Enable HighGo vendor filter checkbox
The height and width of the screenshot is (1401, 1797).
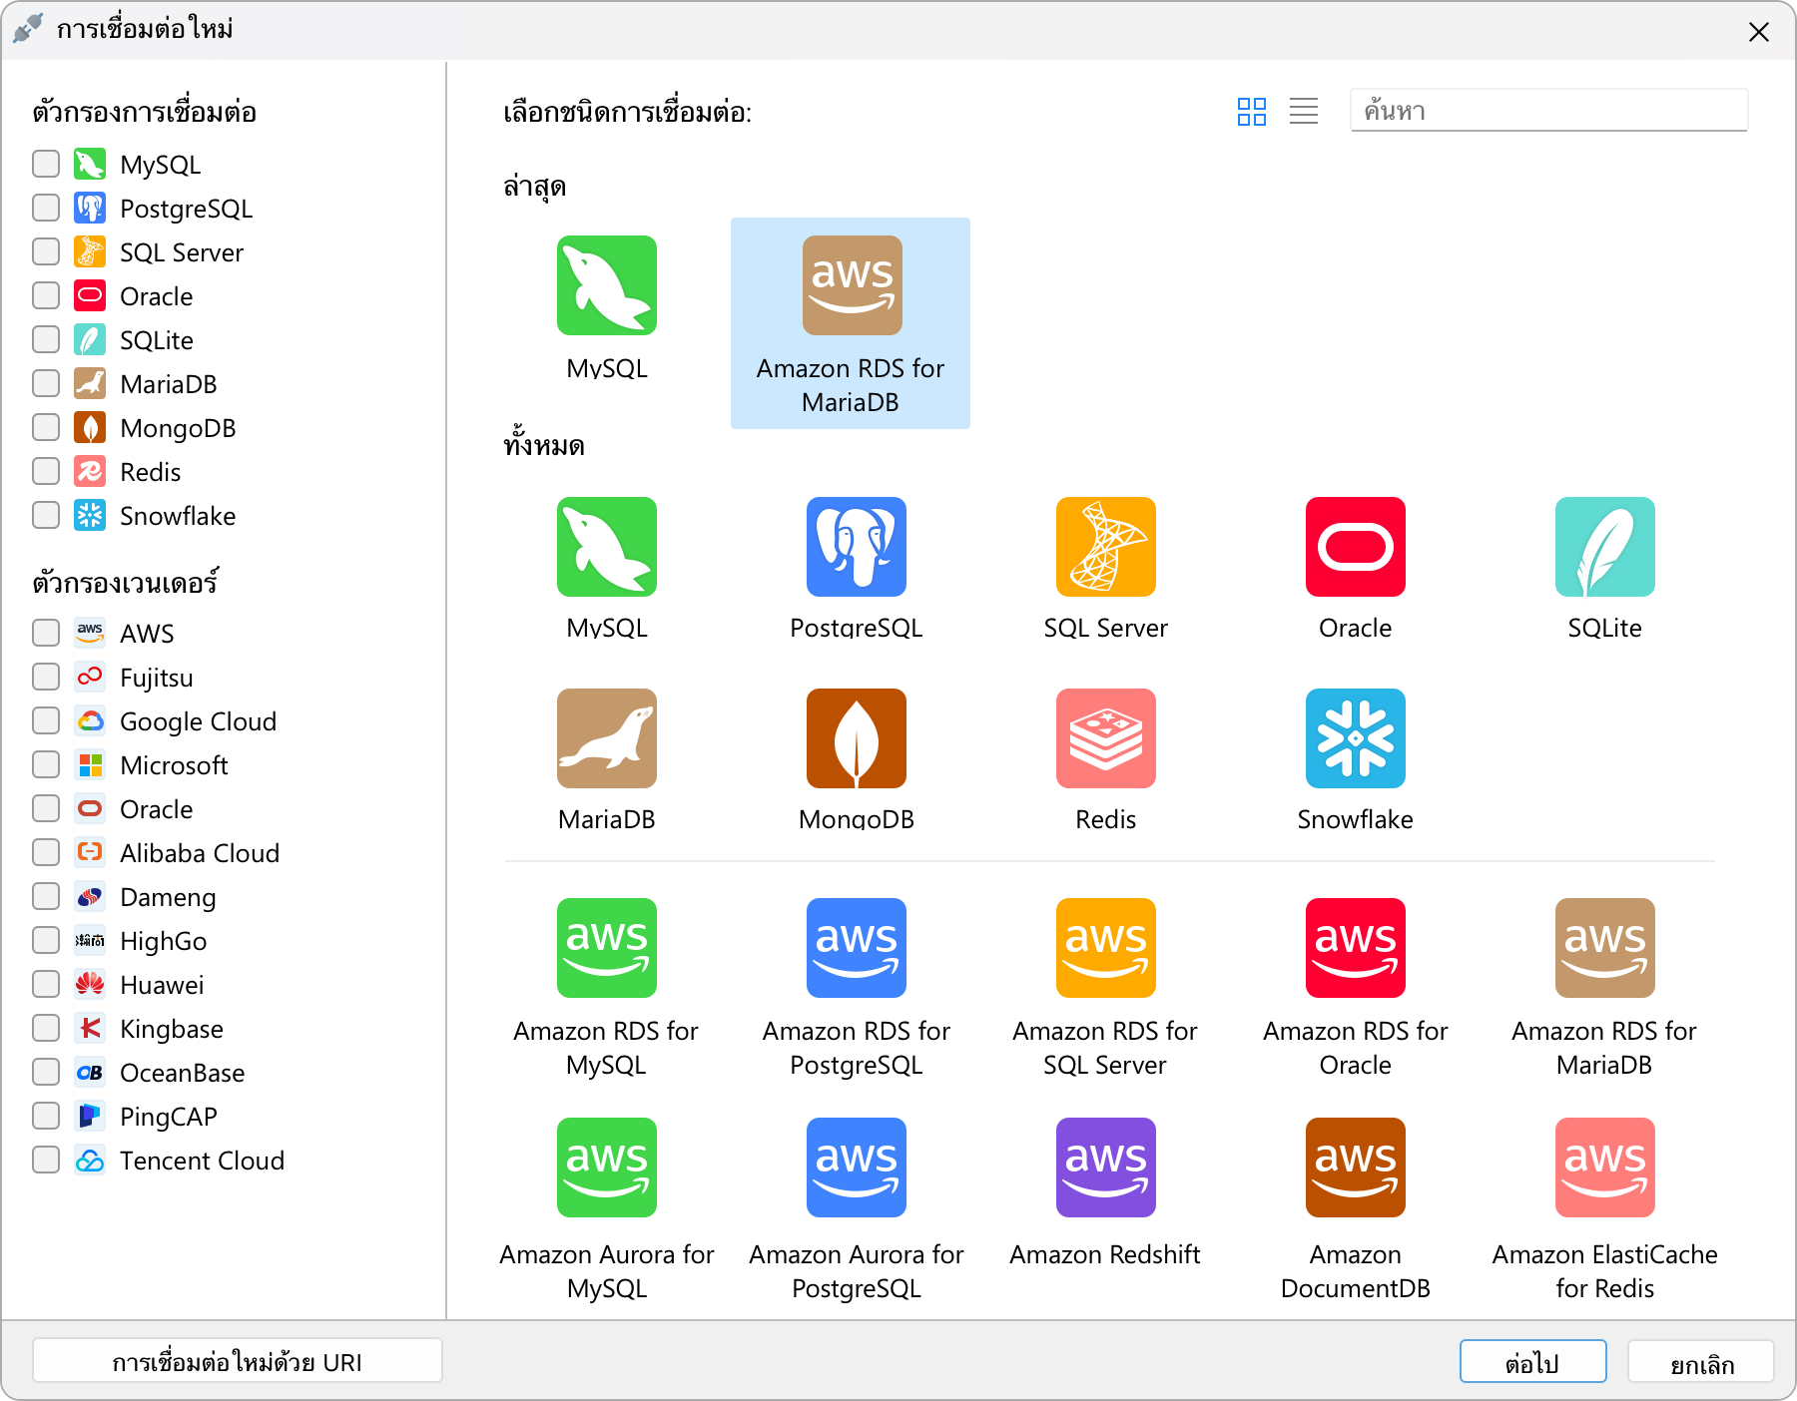[46, 940]
